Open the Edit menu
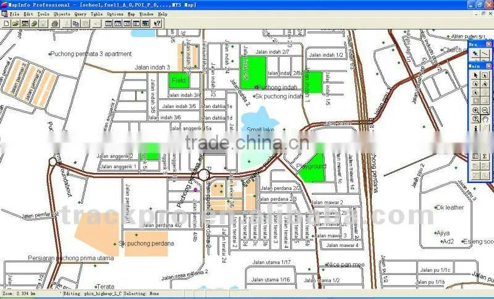 28,14
